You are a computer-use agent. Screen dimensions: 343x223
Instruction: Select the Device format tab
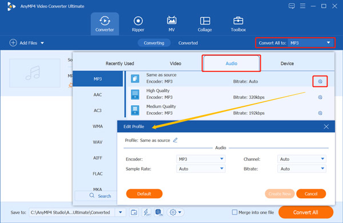pyautogui.click(x=287, y=63)
